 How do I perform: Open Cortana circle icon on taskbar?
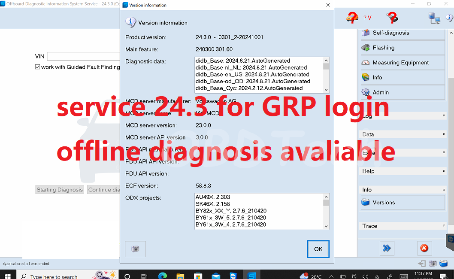point(127,276)
